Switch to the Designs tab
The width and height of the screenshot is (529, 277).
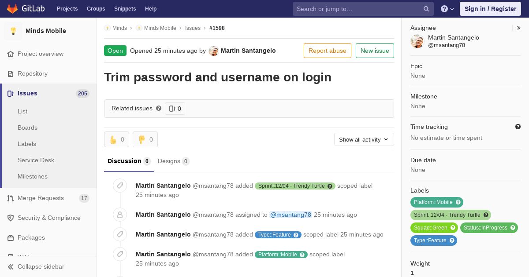(x=174, y=161)
